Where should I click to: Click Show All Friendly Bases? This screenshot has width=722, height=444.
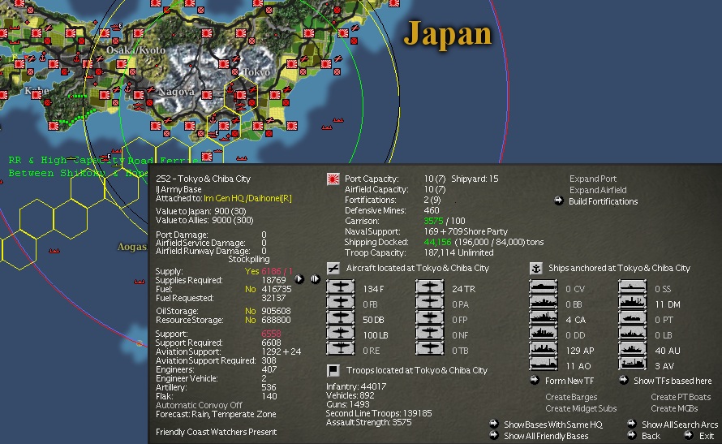point(546,436)
